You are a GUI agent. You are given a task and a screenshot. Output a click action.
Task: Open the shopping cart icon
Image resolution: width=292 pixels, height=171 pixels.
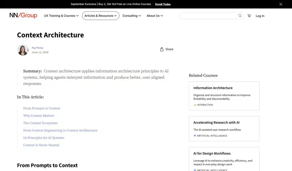(249, 16)
